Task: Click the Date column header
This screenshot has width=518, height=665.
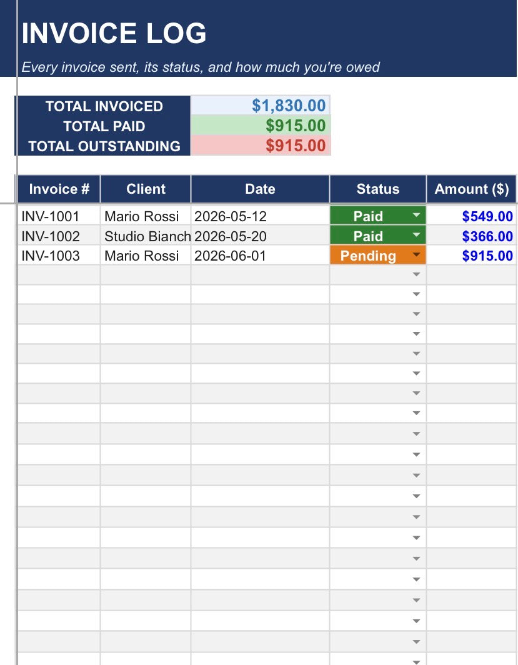Action: tap(261, 189)
